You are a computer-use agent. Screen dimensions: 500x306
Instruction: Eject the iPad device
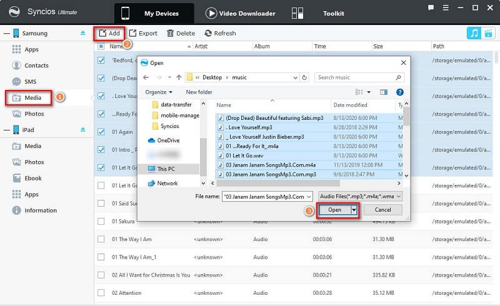pyautogui.click(x=83, y=129)
